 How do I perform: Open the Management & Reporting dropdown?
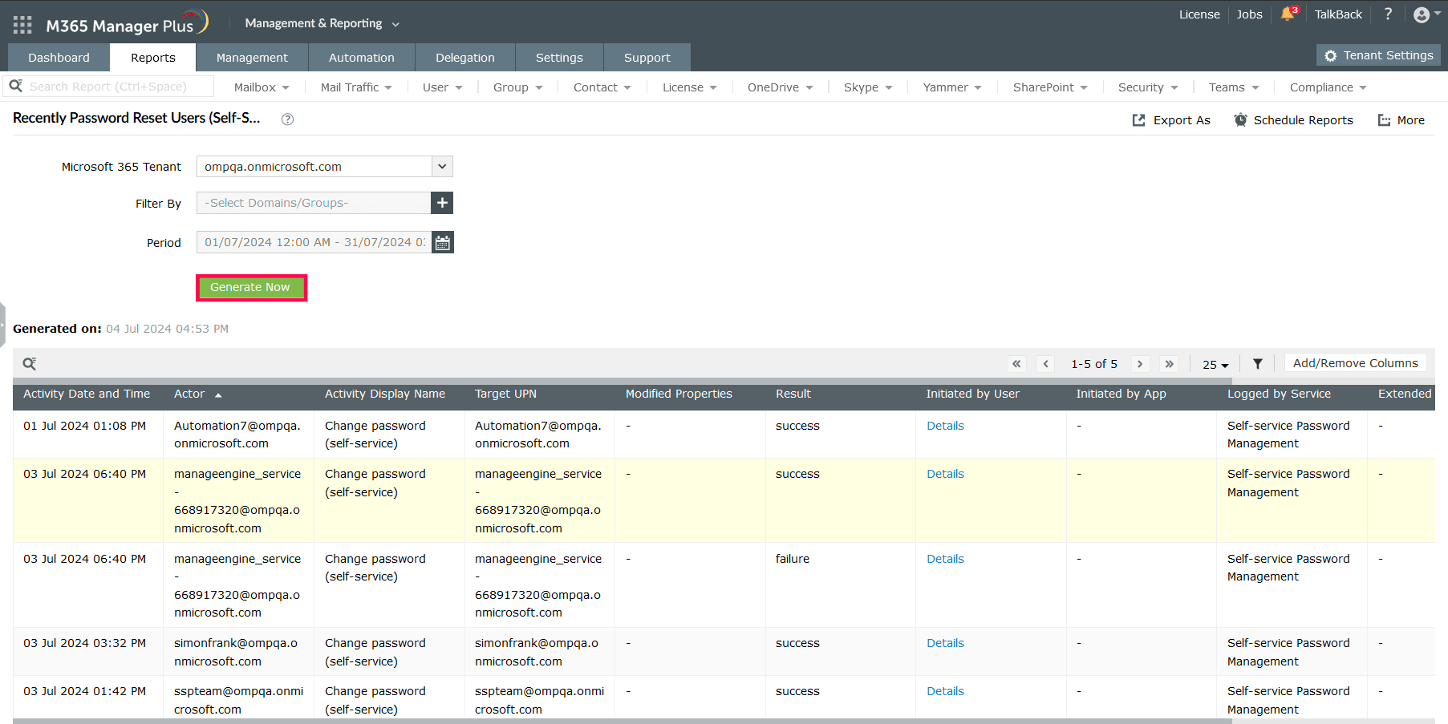point(322,23)
